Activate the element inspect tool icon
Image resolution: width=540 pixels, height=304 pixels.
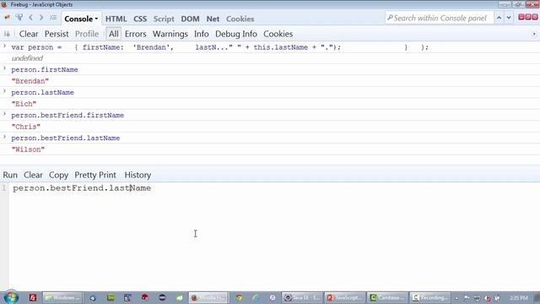click(x=19, y=18)
